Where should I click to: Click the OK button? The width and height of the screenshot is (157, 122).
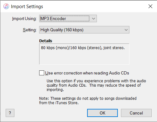102,113
